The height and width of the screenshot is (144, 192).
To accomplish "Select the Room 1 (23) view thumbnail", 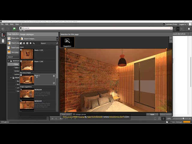I will (x=27, y=54).
